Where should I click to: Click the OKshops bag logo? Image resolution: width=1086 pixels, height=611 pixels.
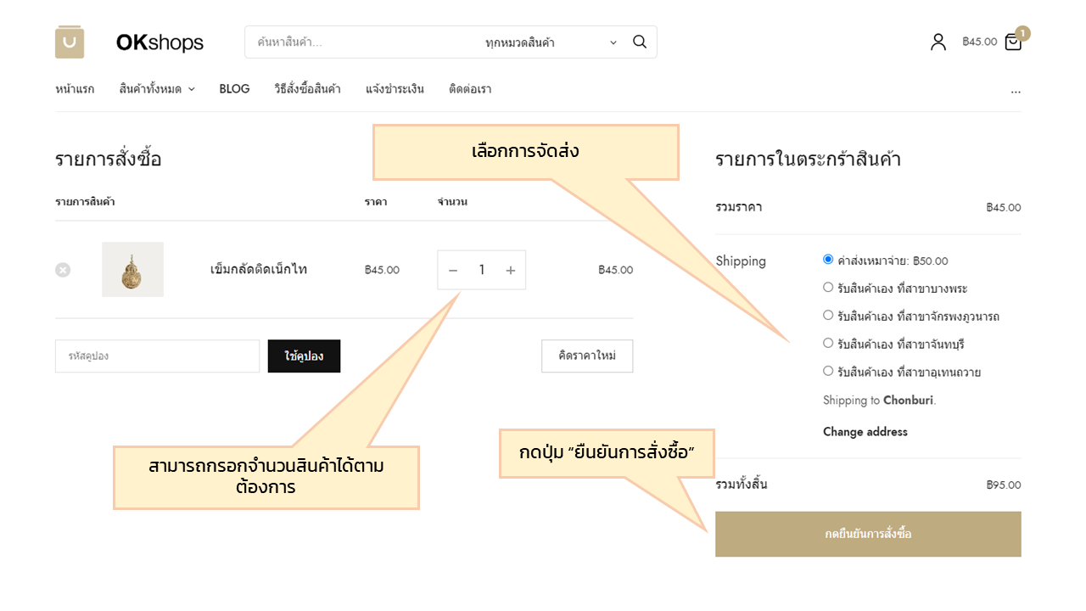point(70,42)
